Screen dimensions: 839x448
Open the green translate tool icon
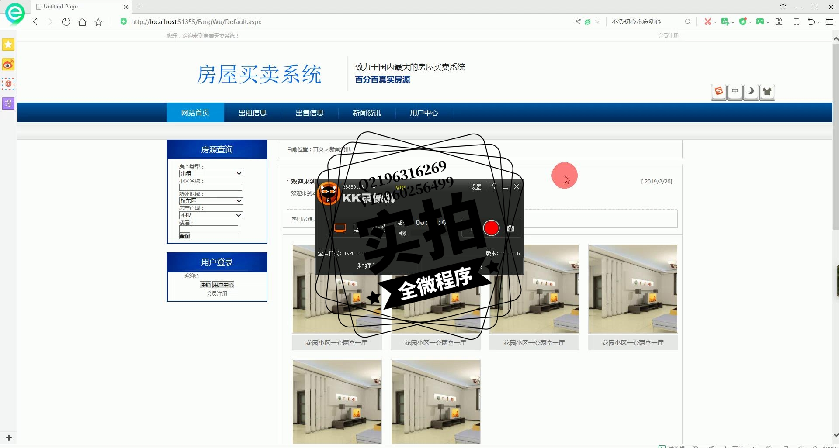click(725, 21)
